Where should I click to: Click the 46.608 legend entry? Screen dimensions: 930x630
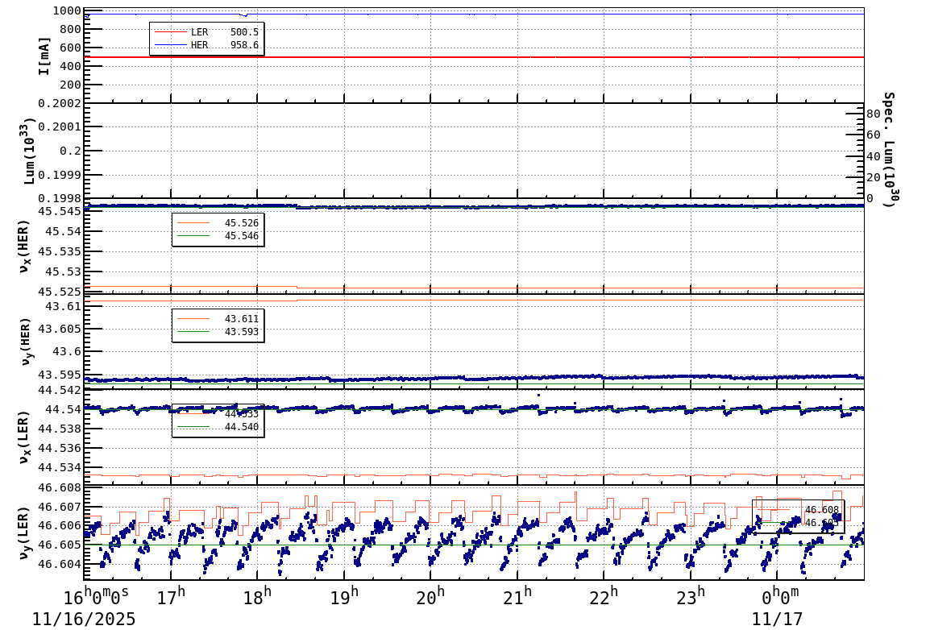pyautogui.click(x=820, y=510)
